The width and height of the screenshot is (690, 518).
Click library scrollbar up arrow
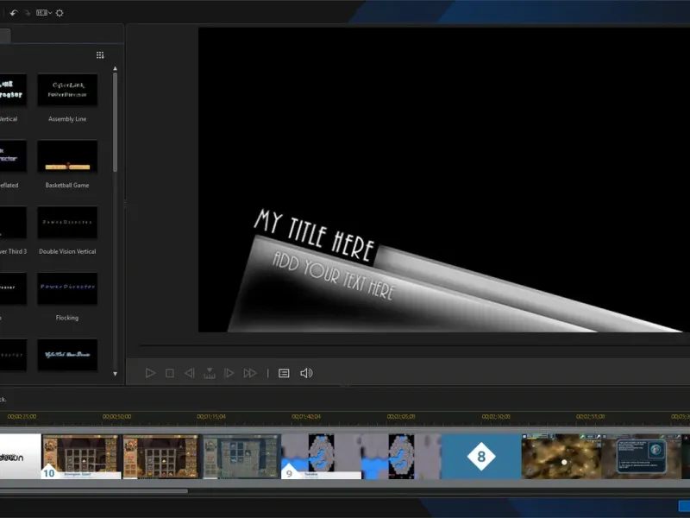click(115, 69)
